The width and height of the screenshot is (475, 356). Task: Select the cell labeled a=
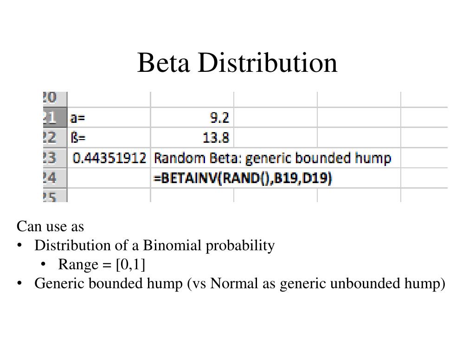tap(109, 117)
